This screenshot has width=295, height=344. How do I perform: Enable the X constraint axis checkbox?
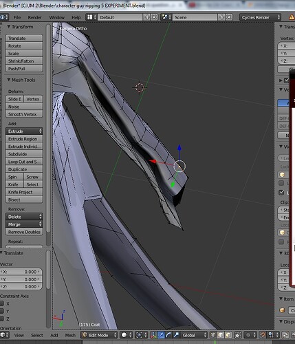click(x=2, y=303)
